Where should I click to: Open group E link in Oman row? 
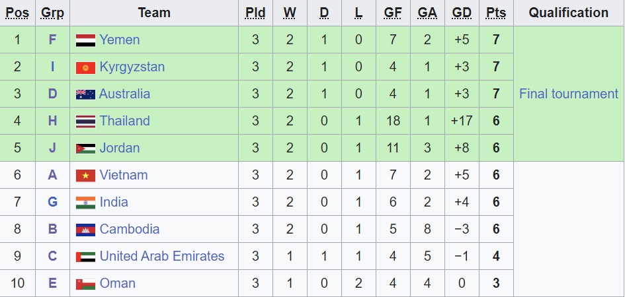[52, 283]
